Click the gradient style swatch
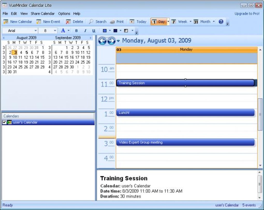This screenshot has width=264, height=210. pyautogui.click(x=126, y=31)
